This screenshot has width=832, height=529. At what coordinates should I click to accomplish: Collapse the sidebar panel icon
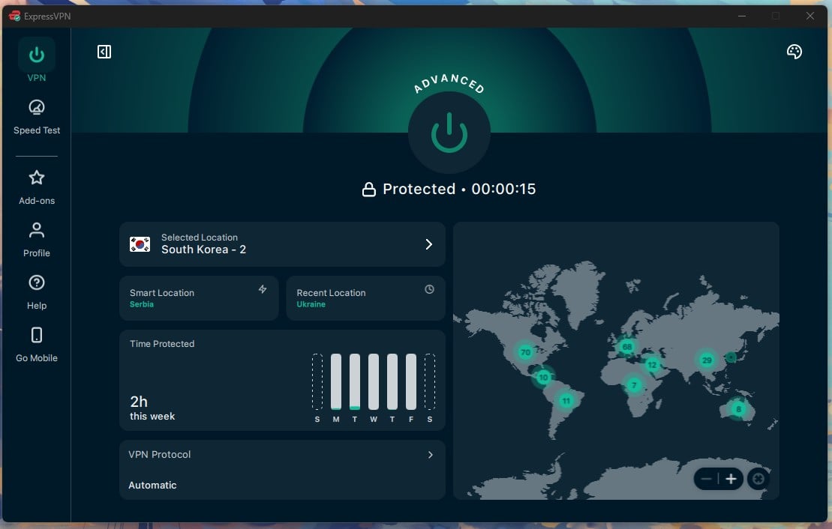104,52
